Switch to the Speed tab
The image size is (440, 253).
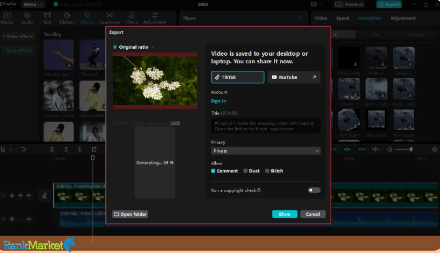click(343, 18)
